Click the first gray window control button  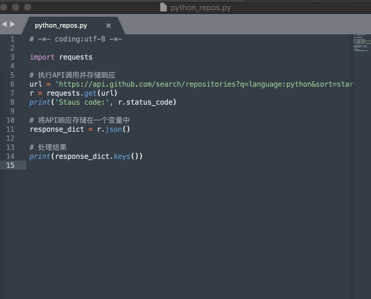coord(4,7)
